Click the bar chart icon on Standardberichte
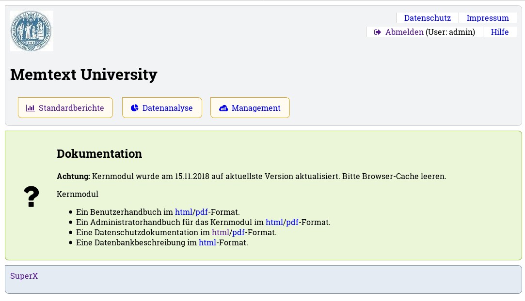The height and width of the screenshot is (301, 525). point(31,108)
